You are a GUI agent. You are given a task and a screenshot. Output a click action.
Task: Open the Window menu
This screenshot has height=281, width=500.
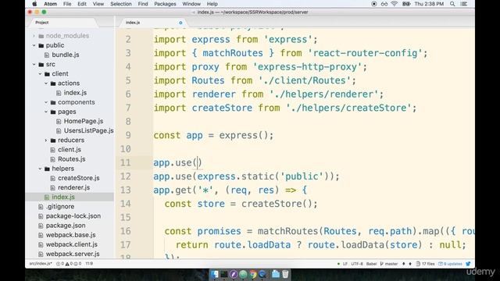(191, 4)
